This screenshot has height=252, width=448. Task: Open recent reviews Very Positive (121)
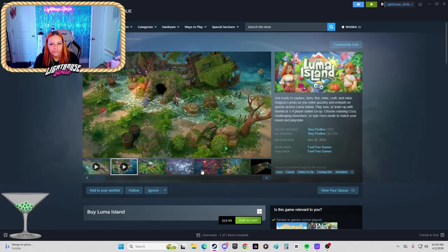click(x=320, y=129)
